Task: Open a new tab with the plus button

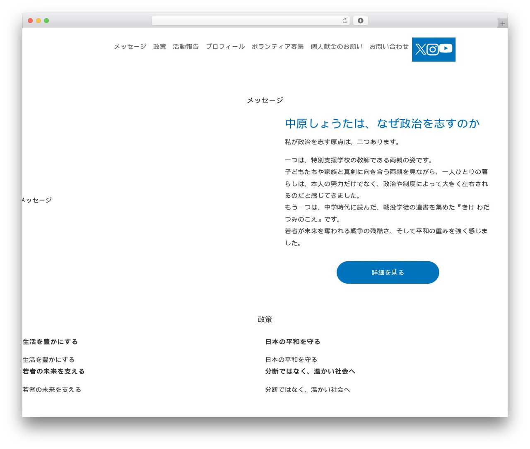Action: [x=503, y=24]
